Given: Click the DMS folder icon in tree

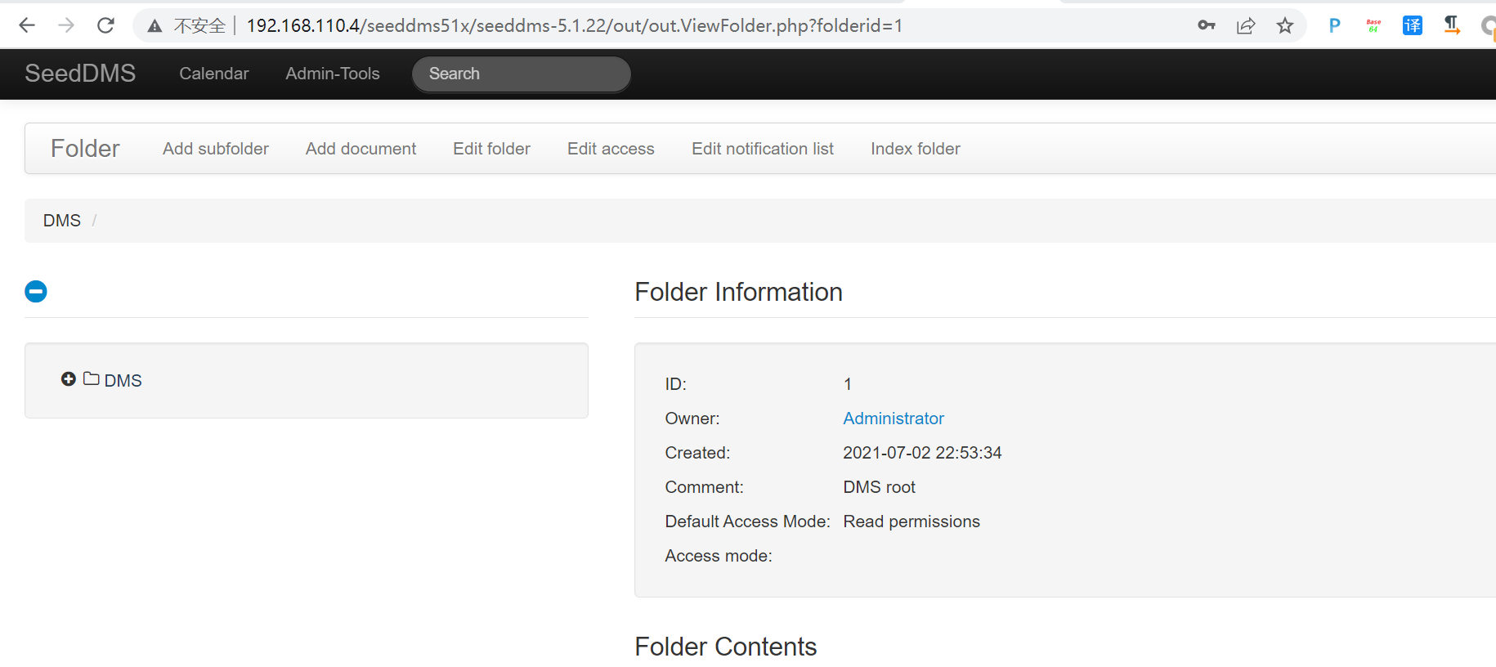Looking at the screenshot, I should coord(92,378).
